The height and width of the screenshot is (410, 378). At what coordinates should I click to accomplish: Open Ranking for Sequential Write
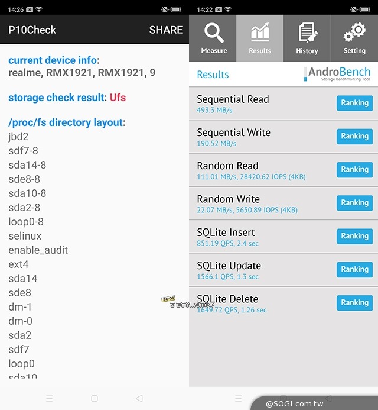coord(354,136)
